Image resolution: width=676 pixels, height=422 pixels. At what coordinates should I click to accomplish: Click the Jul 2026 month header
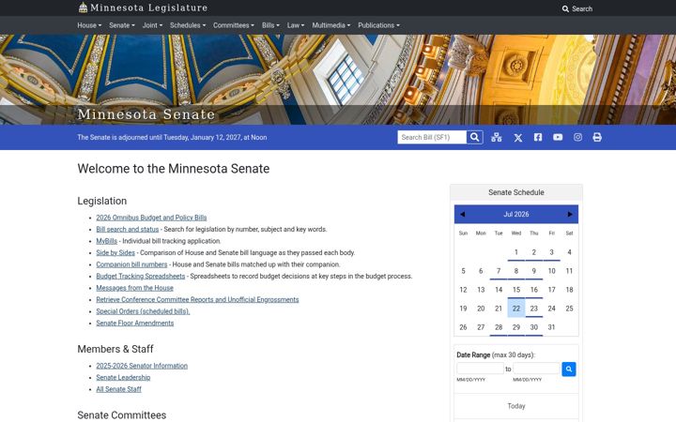point(516,214)
